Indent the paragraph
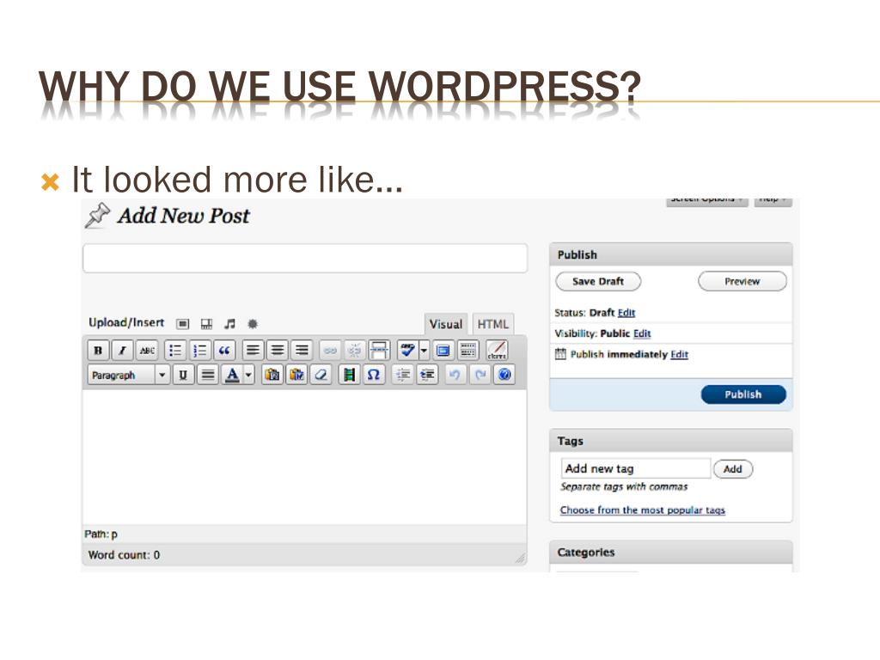 [x=427, y=375]
